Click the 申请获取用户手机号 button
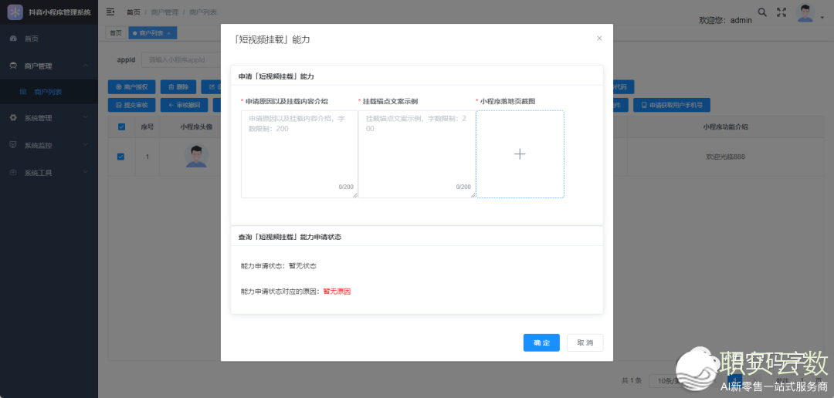834x398 pixels. pyautogui.click(x=672, y=105)
